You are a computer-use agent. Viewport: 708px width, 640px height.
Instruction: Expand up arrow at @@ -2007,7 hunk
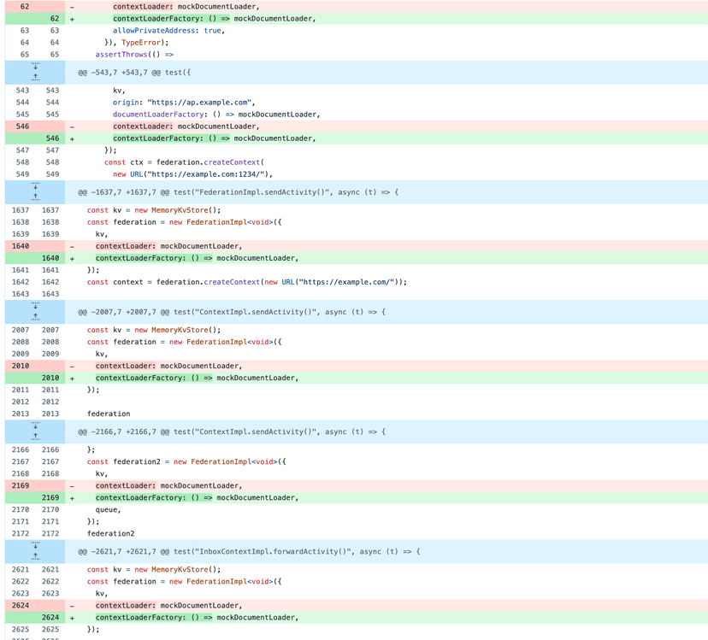click(x=35, y=317)
